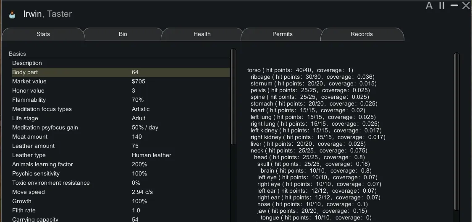
Task: Click the Toxic environment resistance row
Action: tap(120, 183)
